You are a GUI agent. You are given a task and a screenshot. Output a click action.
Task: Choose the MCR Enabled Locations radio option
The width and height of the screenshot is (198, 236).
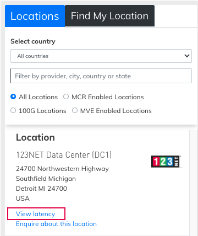pos(66,96)
